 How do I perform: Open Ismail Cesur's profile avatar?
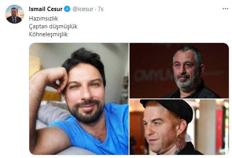[x=15, y=14]
